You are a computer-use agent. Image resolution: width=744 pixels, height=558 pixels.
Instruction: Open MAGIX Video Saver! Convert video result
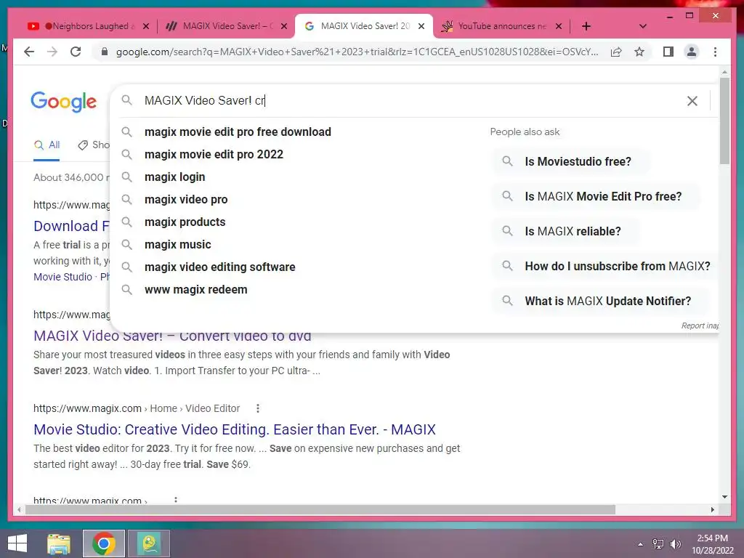click(x=172, y=336)
